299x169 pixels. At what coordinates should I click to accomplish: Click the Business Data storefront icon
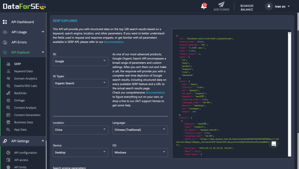tap(8, 122)
